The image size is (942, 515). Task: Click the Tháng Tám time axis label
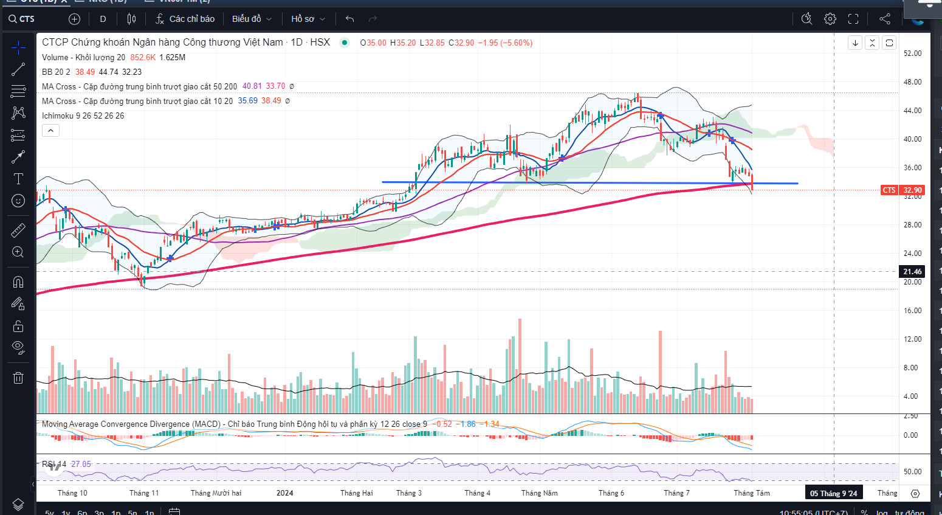(x=752, y=493)
